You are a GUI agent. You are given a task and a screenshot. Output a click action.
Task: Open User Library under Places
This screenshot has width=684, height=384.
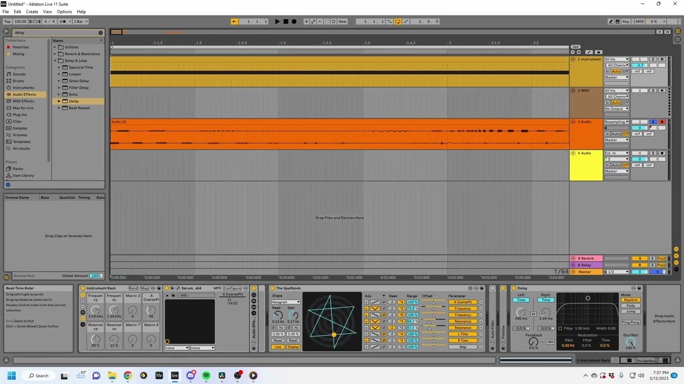point(24,175)
